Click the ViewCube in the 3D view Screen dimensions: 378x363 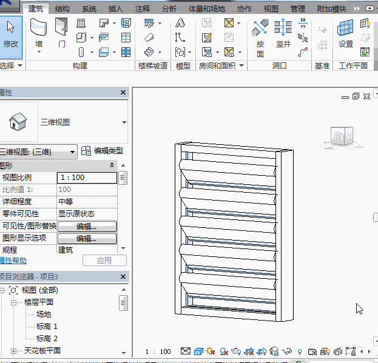[x=341, y=137]
